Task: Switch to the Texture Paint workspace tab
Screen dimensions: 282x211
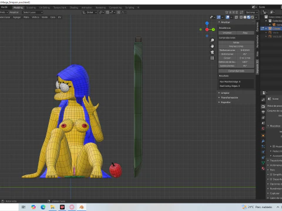Action: coord(60,8)
